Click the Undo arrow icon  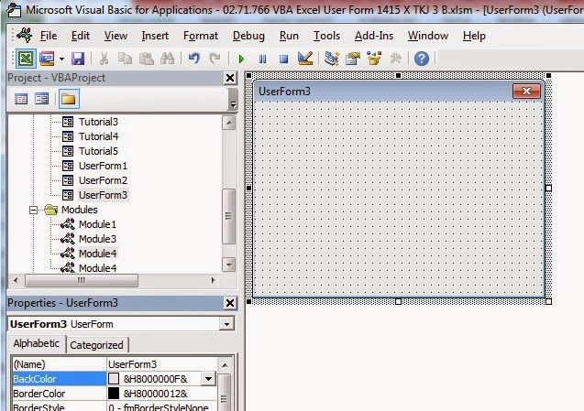(194, 59)
